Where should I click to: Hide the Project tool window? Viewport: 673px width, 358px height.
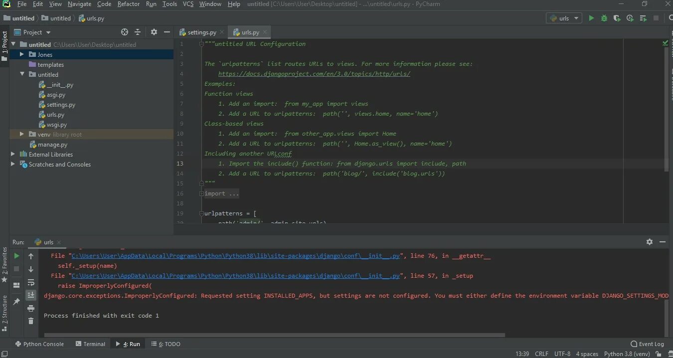167,32
